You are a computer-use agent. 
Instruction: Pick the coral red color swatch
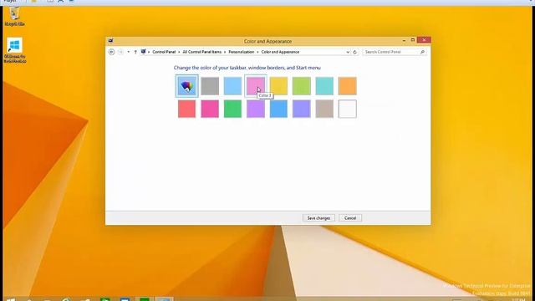187,109
